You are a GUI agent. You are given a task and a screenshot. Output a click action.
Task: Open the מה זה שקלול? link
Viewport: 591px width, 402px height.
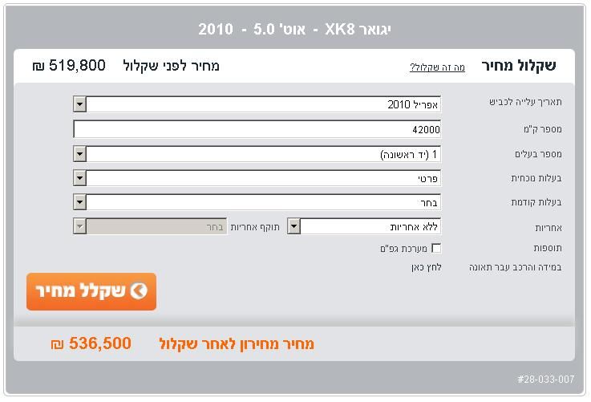437,67
